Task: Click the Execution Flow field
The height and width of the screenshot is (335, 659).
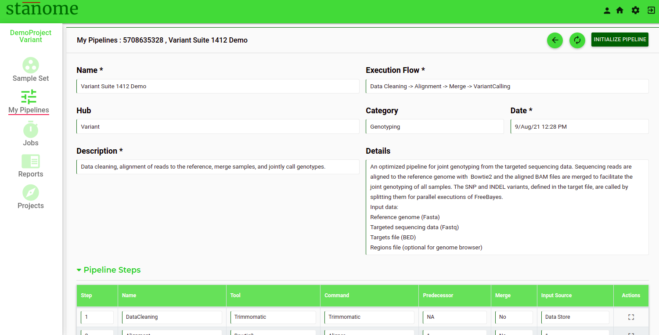Action: [507, 86]
